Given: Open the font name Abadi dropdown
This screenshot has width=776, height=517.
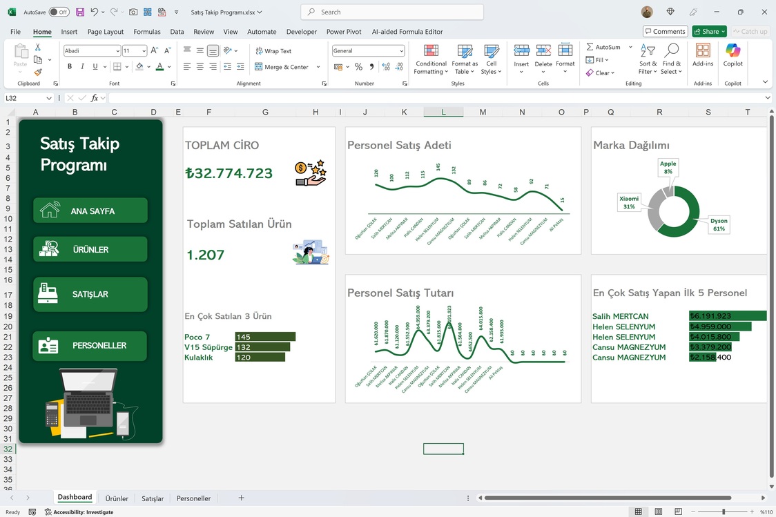Looking at the screenshot, I should (x=117, y=51).
